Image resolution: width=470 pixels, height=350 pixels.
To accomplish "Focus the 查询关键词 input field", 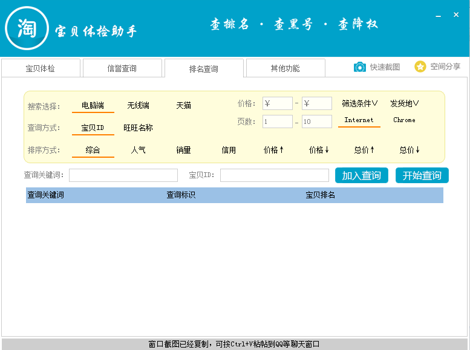I will (123, 175).
